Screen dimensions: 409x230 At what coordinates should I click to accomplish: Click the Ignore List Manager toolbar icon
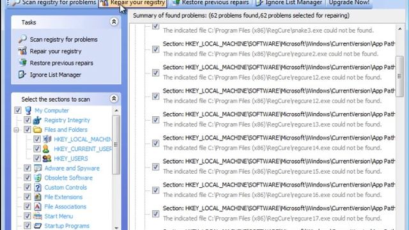coord(259,3)
